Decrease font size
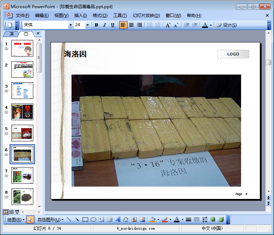This screenshot has width=274, height=235. tap(176, 25)
